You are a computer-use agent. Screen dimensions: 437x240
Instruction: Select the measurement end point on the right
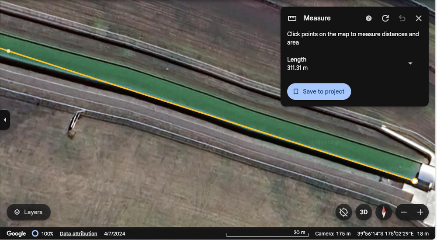click(415, 181)
